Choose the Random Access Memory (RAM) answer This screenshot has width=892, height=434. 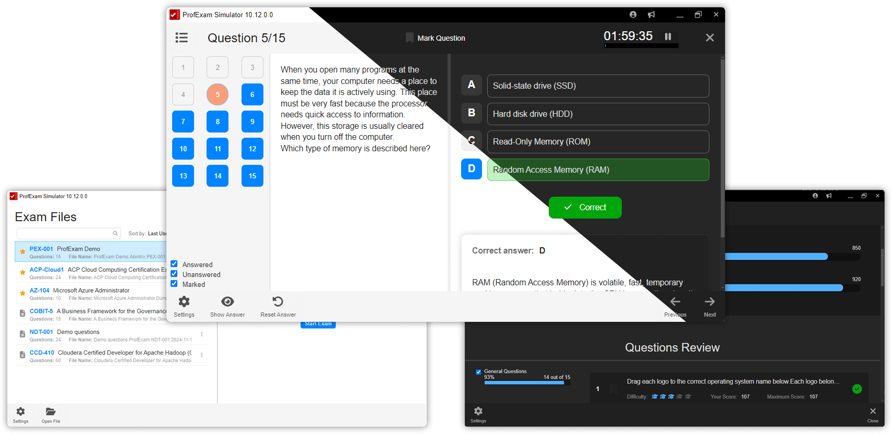pyautogui.click(x=598, y=170)
